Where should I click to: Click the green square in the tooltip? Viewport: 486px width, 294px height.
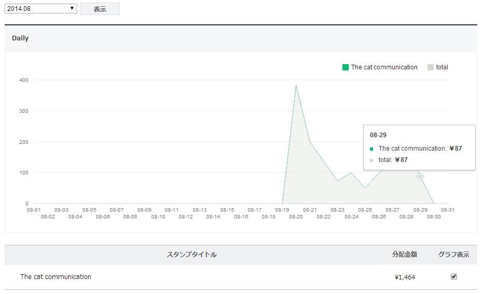371,149
